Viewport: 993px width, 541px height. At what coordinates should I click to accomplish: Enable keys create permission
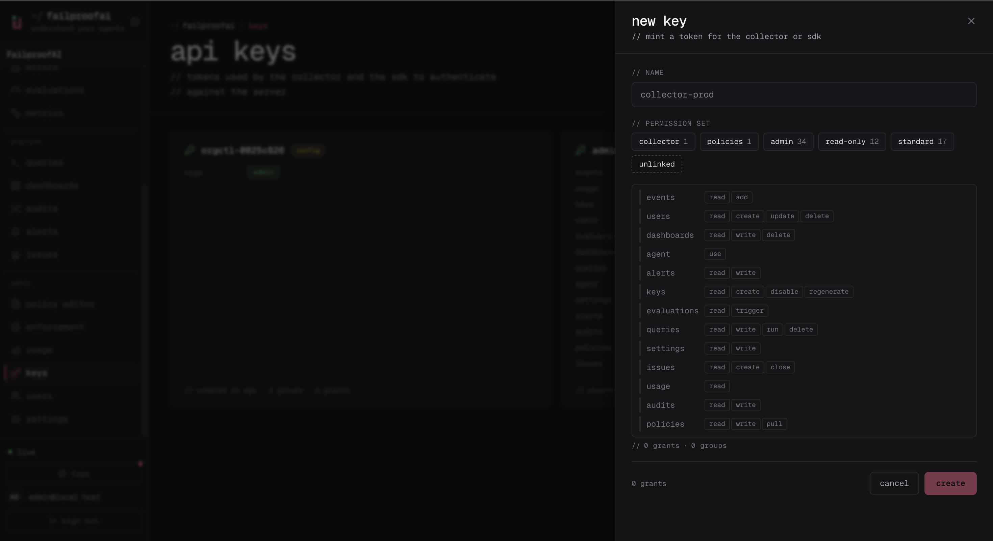coord(747,291)
